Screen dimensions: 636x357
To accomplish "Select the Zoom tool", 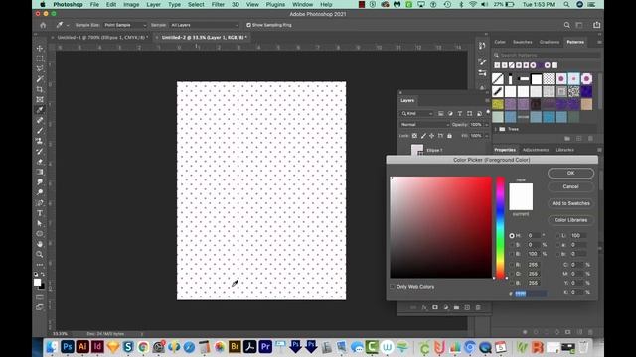I will click(40, 254).
